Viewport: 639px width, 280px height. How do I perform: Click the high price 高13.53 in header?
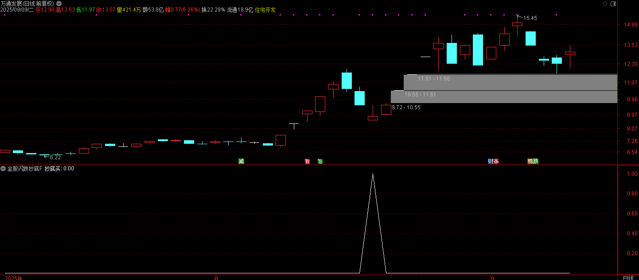(65, 10)
